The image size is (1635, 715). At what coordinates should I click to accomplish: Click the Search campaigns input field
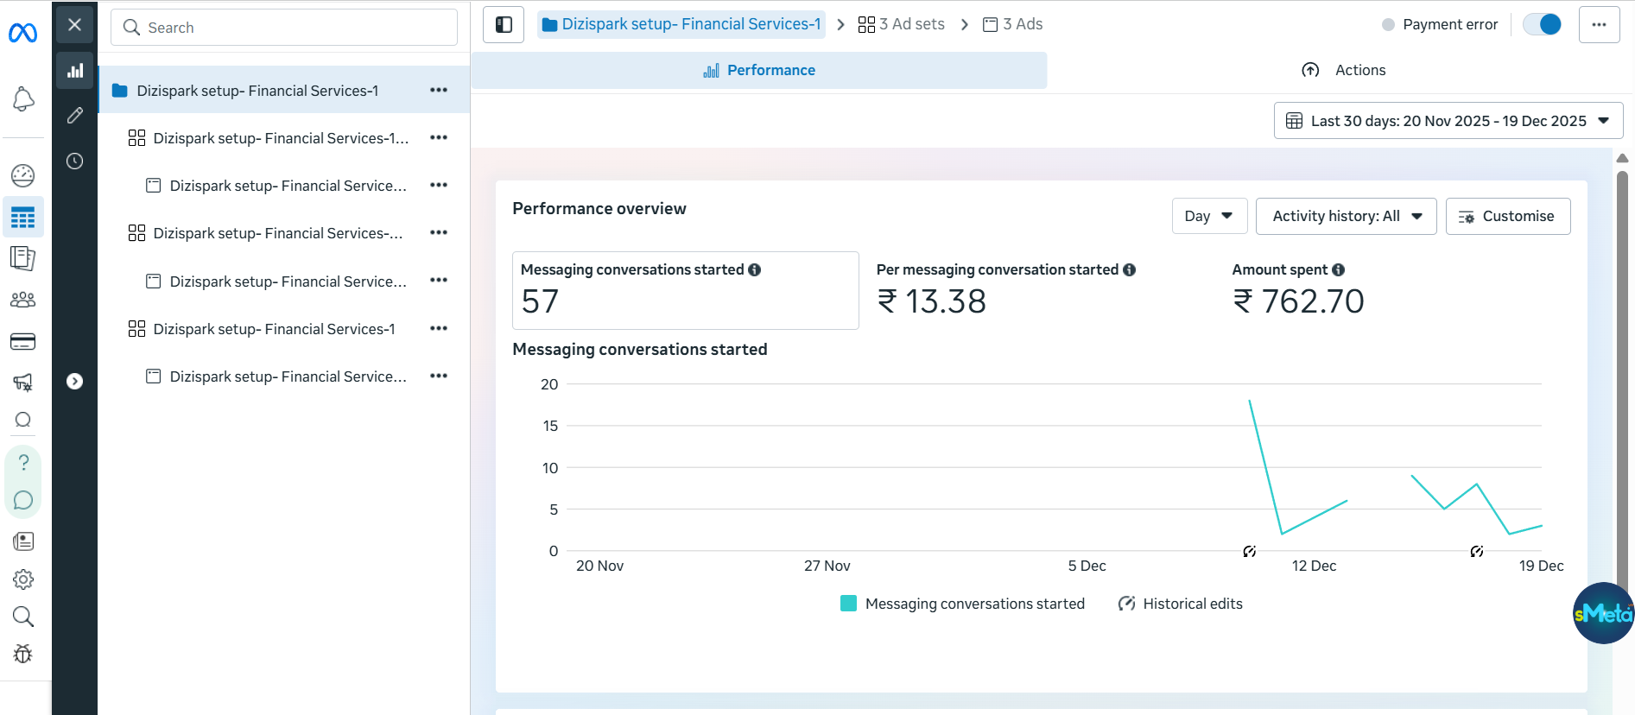284,28
